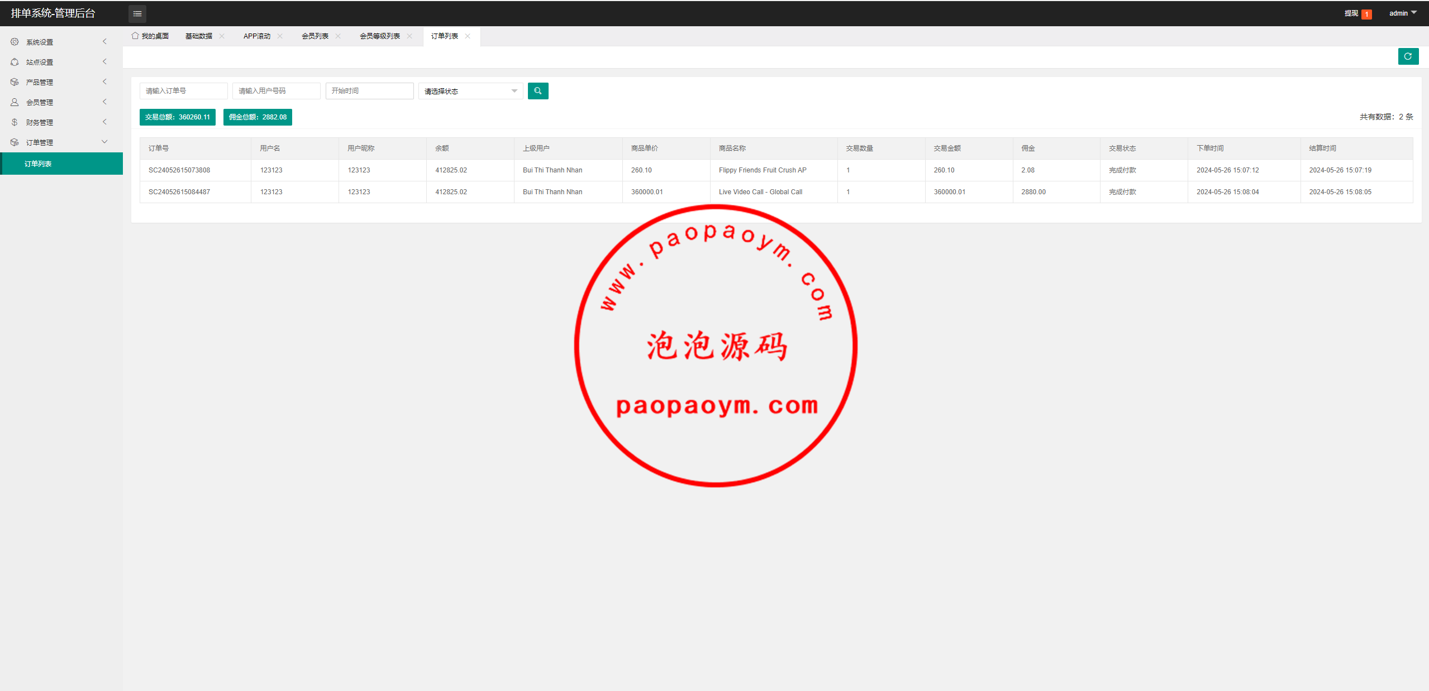Click order number SC24052615073808

tap(179, 170)
